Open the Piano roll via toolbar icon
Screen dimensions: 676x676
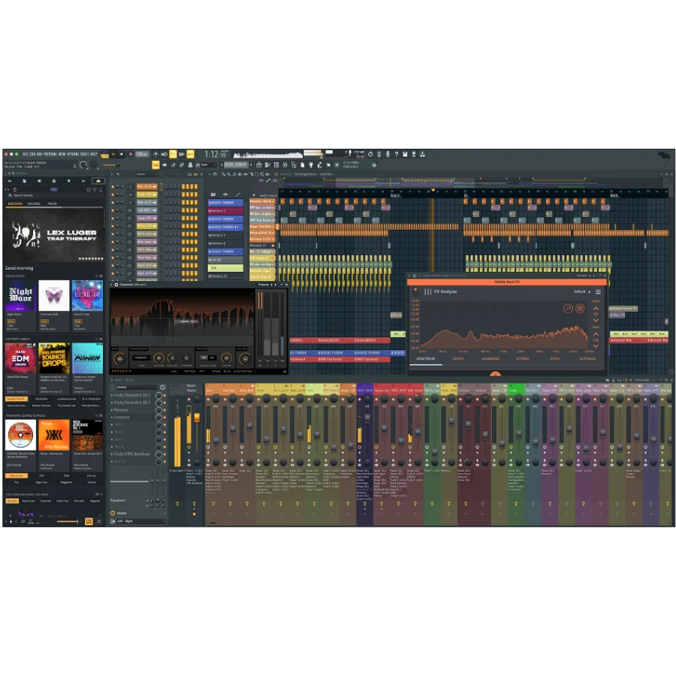coord(267,164)
